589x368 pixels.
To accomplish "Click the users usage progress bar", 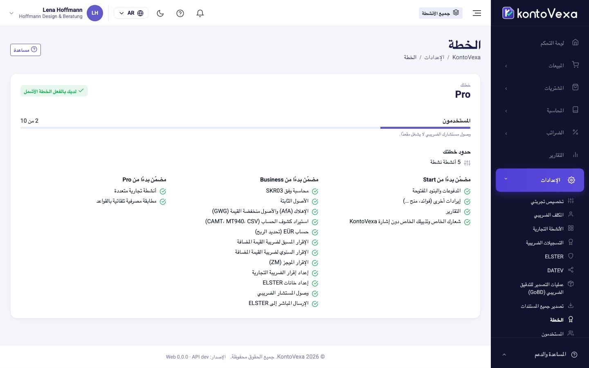I will click(x=245, y=128).
